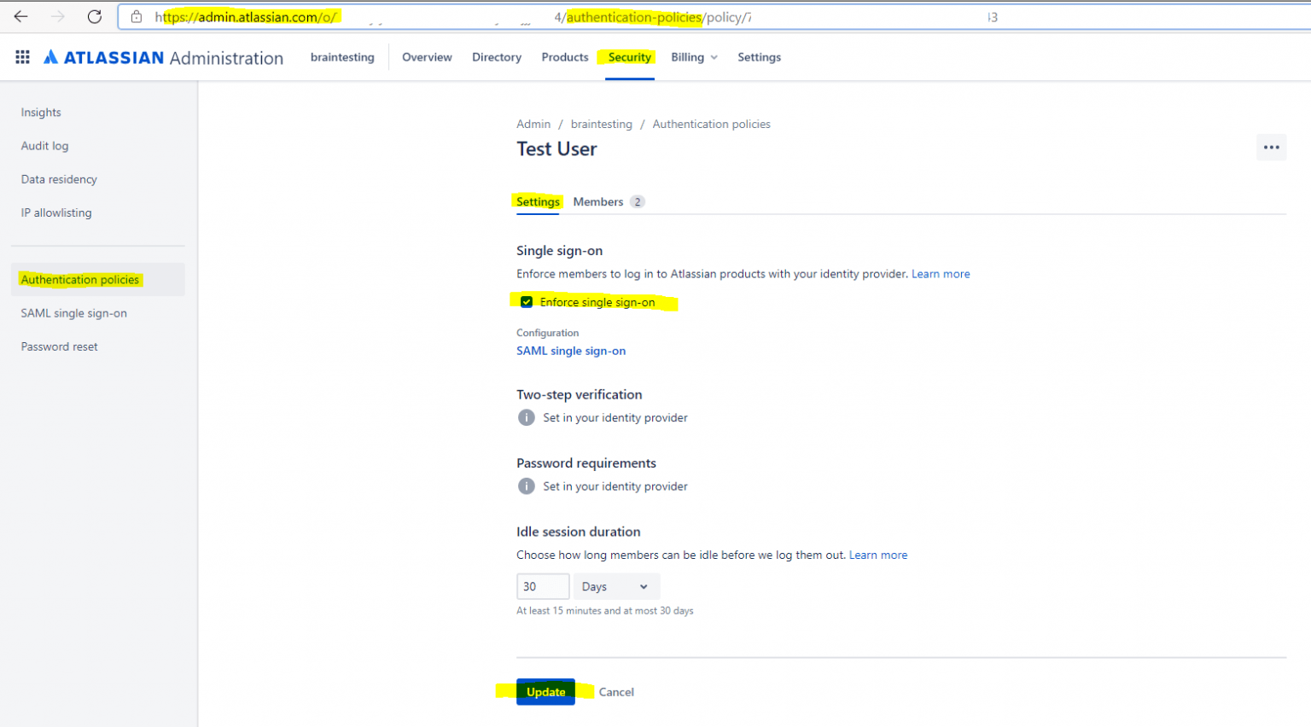Select the Settings tab of Test User

[x=538, y=201]
